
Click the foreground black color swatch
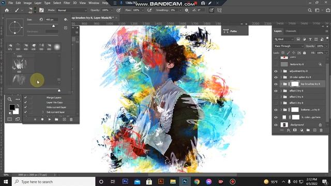pos(12,107)
